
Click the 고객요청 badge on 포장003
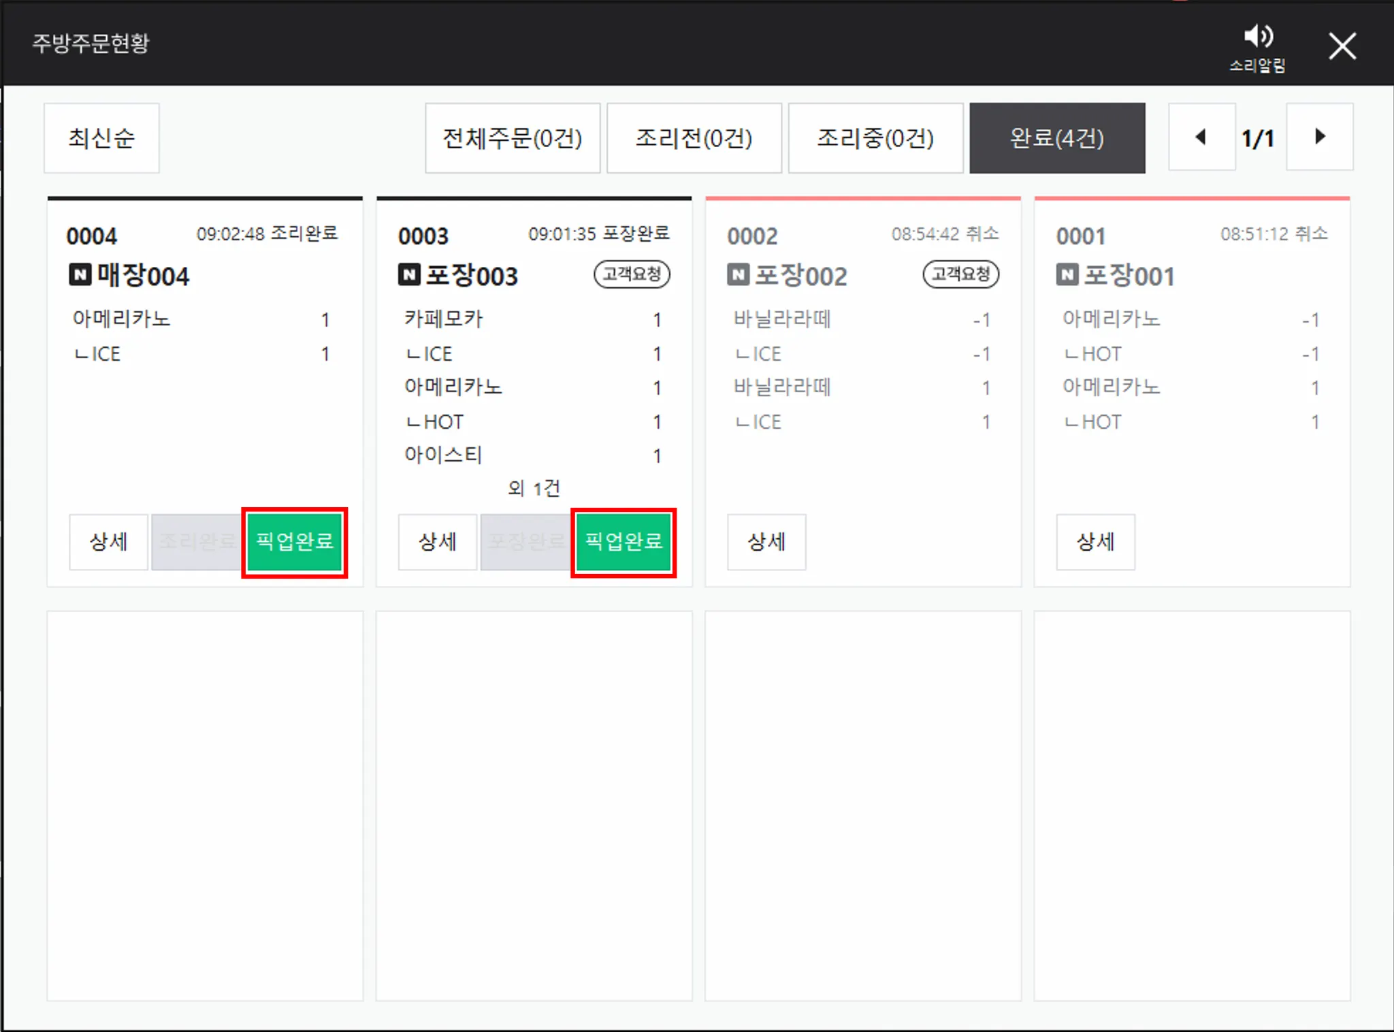coord(632,274)
